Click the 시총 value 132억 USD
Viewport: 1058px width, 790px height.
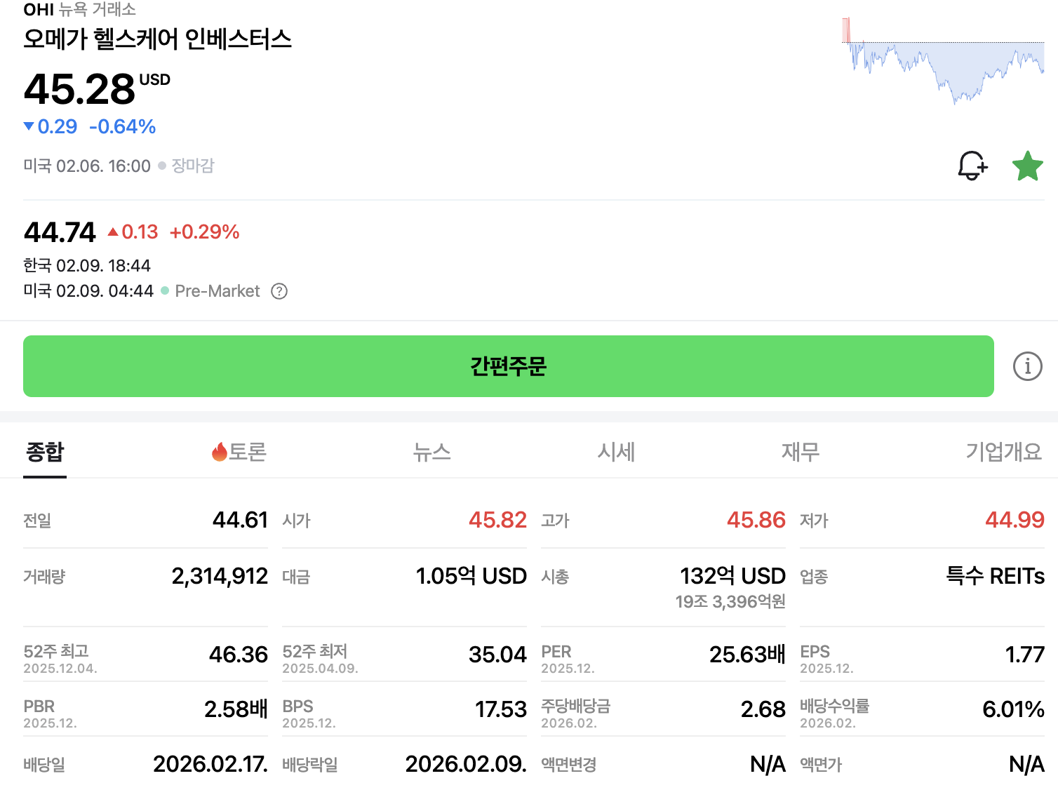point(732,576)
